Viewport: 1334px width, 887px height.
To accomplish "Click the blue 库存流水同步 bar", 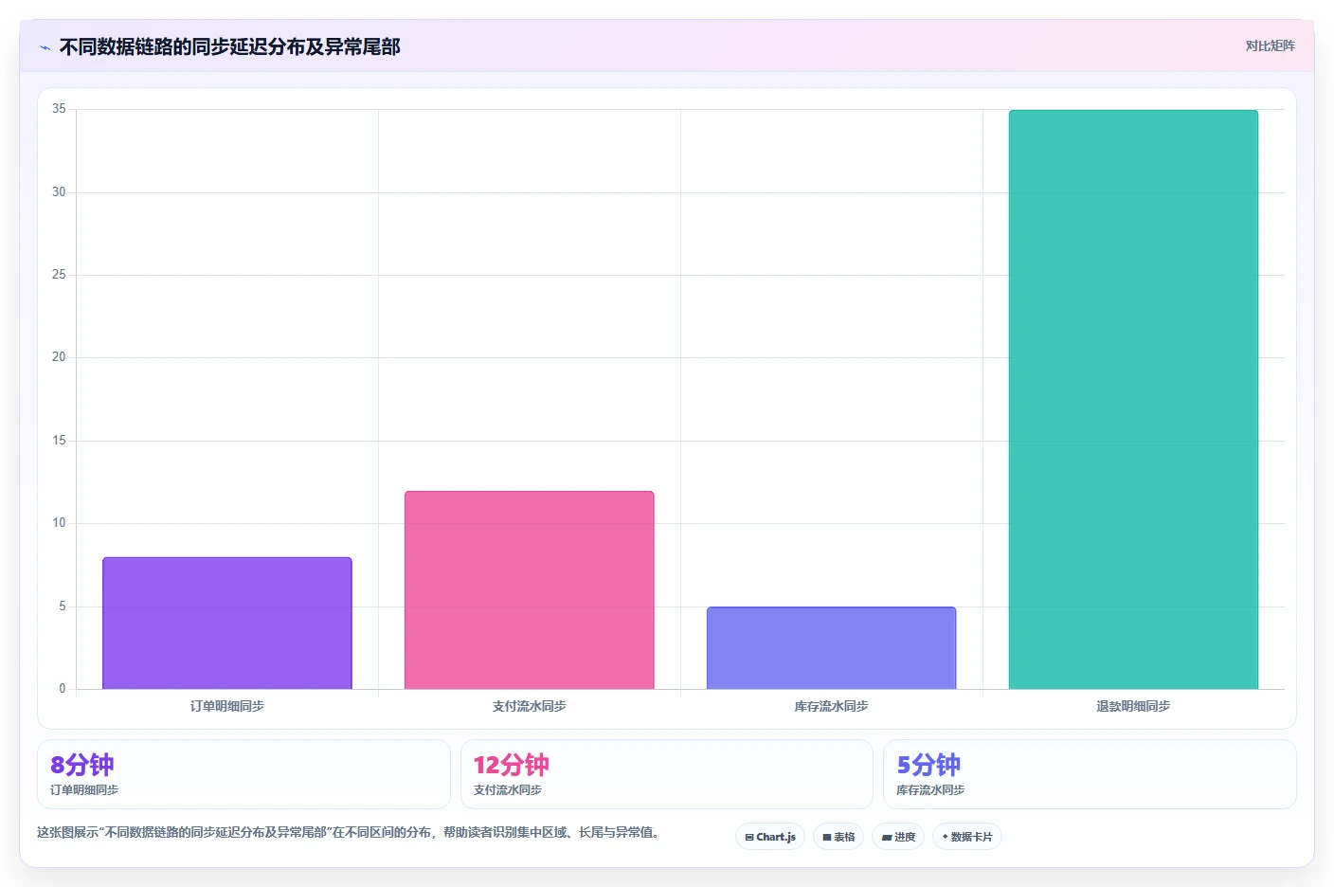I will (x=831, y=647).
